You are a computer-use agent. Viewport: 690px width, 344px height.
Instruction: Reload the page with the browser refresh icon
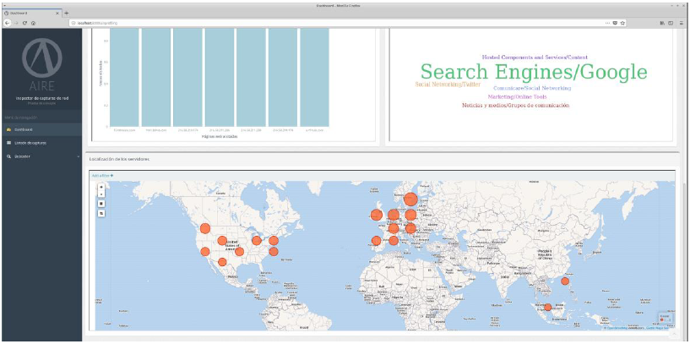coord(24,23)
